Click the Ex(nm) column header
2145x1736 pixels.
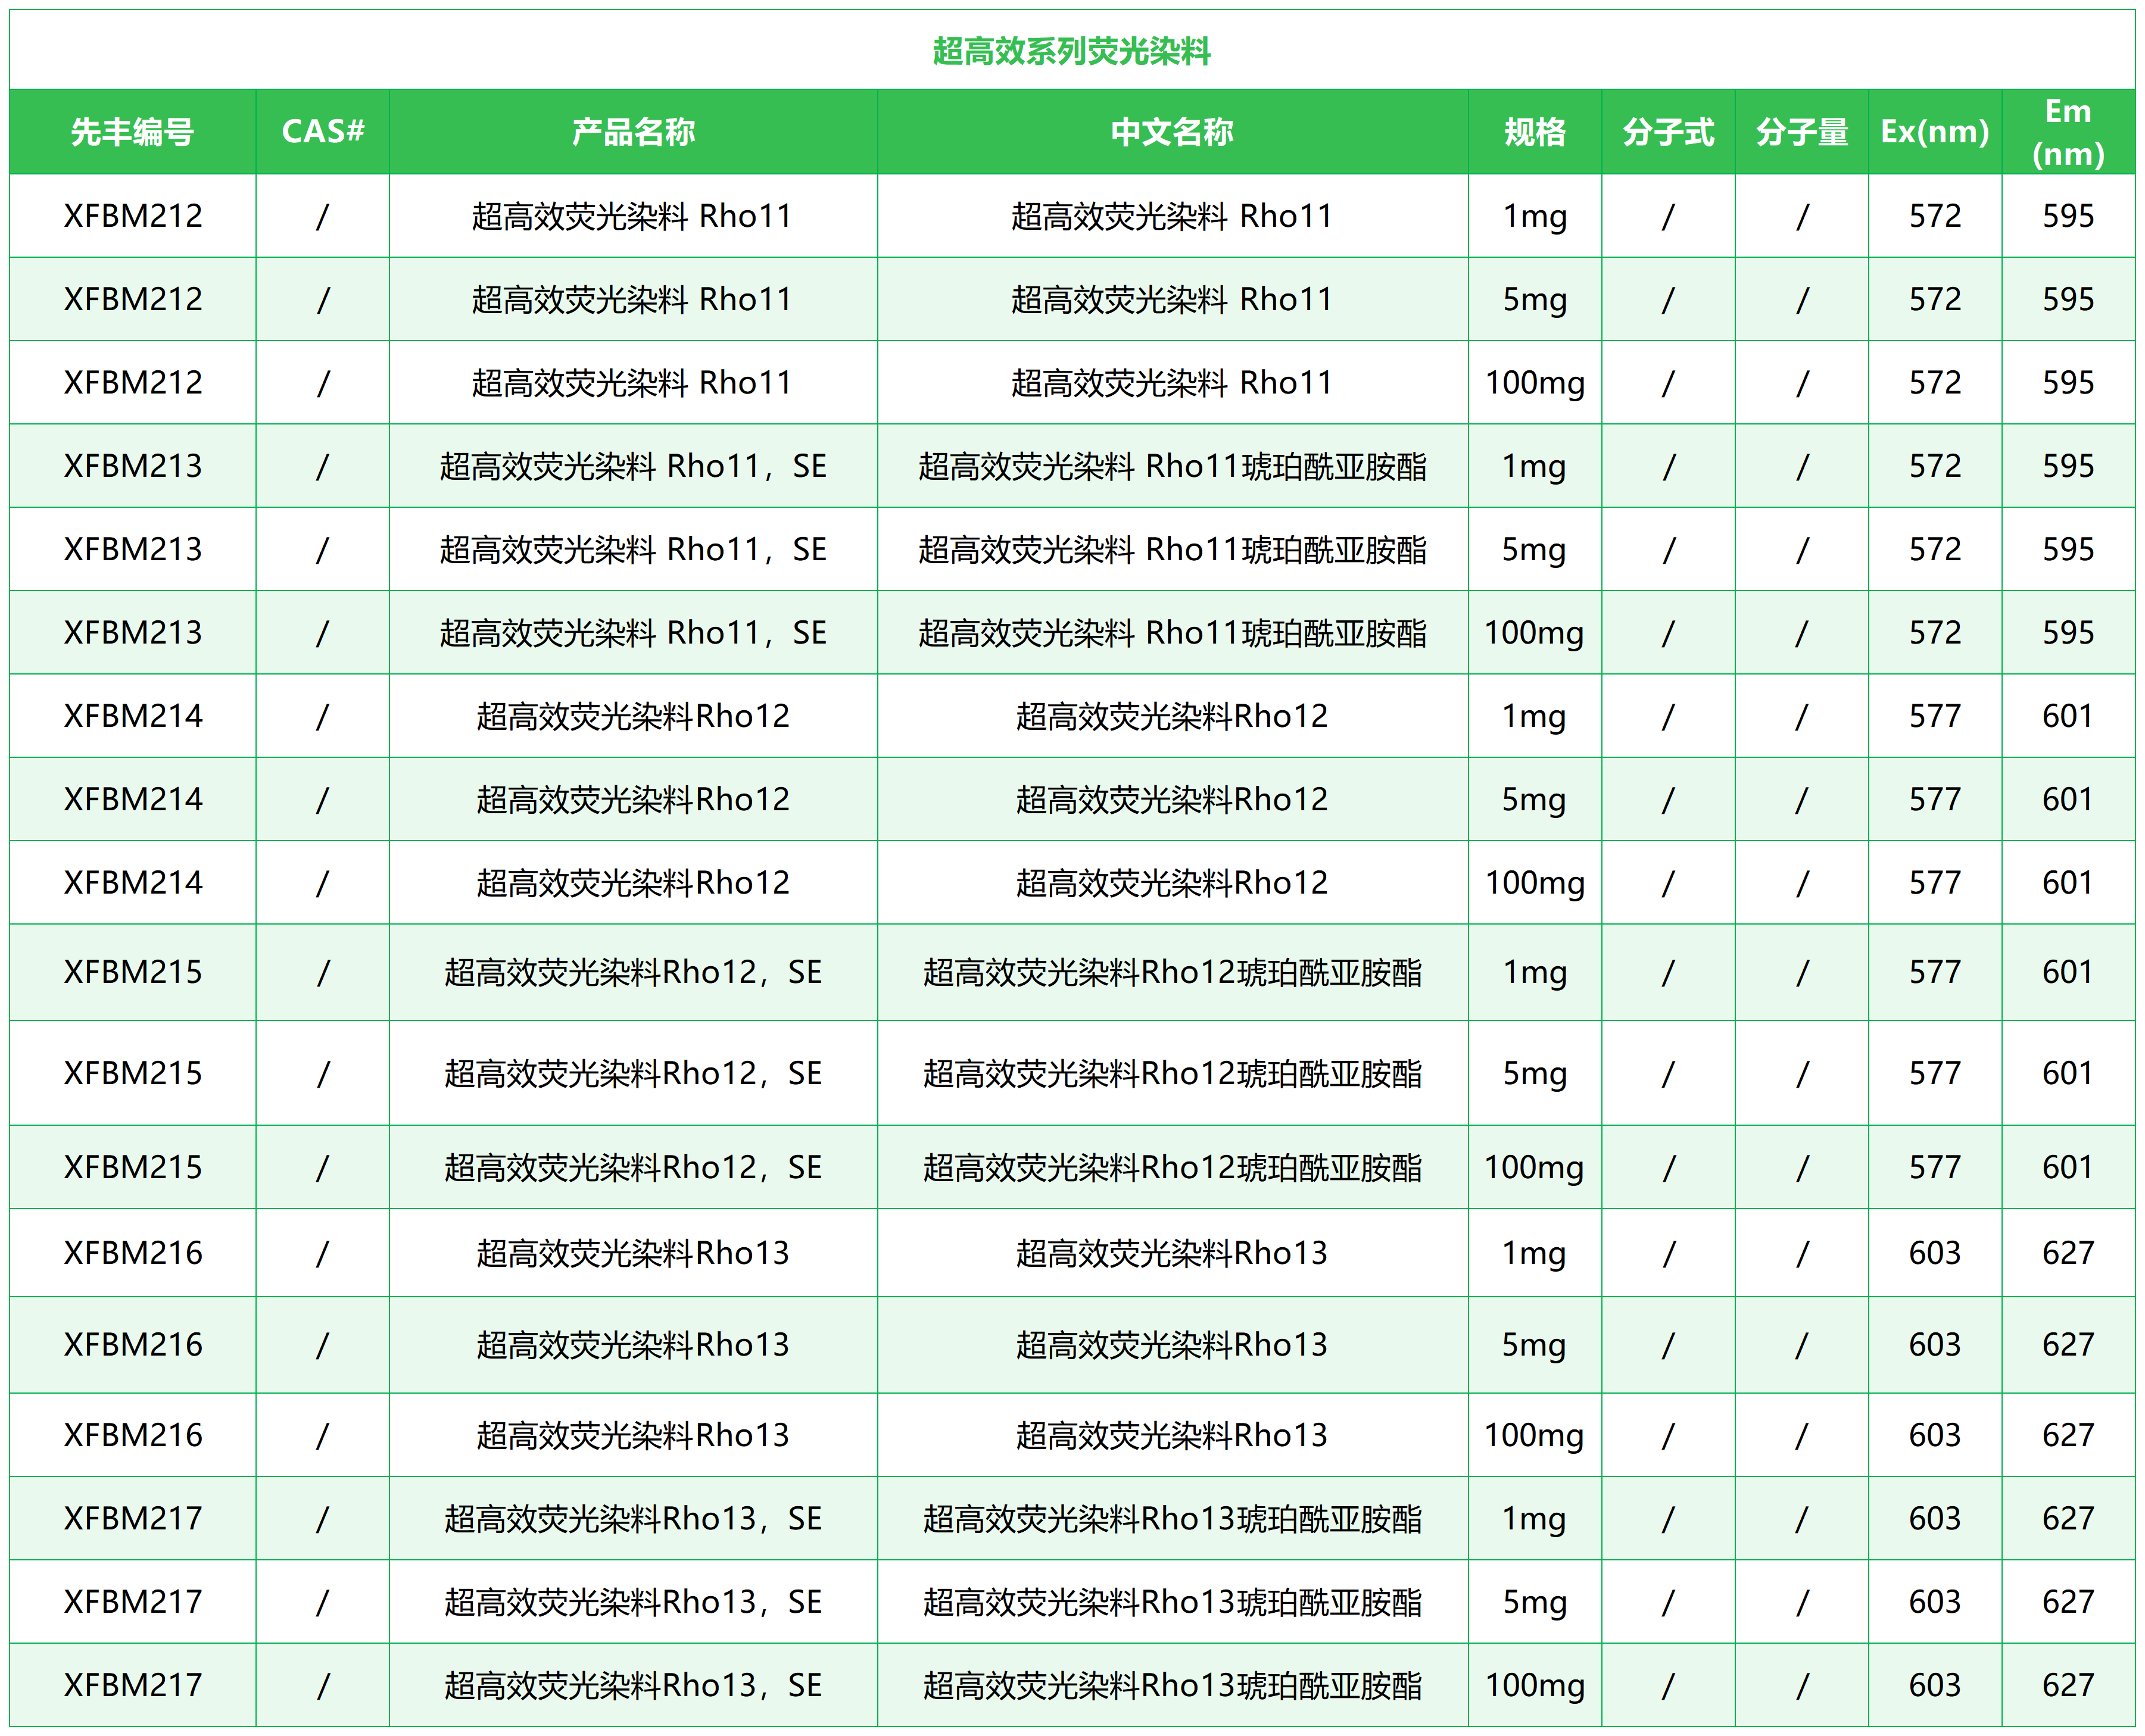point(1934,131)
